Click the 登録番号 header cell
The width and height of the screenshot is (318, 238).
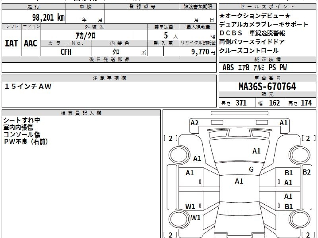point(142,7)
